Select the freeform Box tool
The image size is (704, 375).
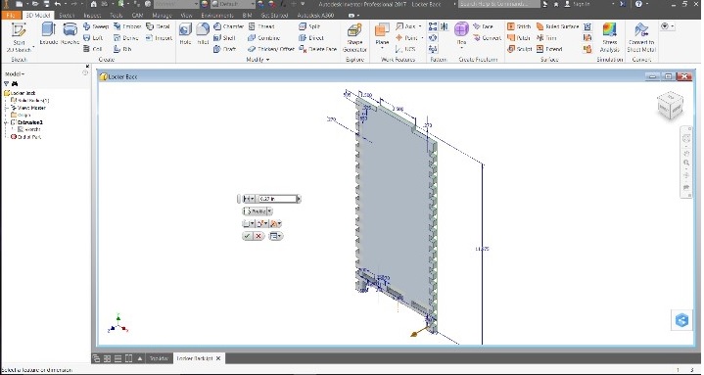point(461,32)
